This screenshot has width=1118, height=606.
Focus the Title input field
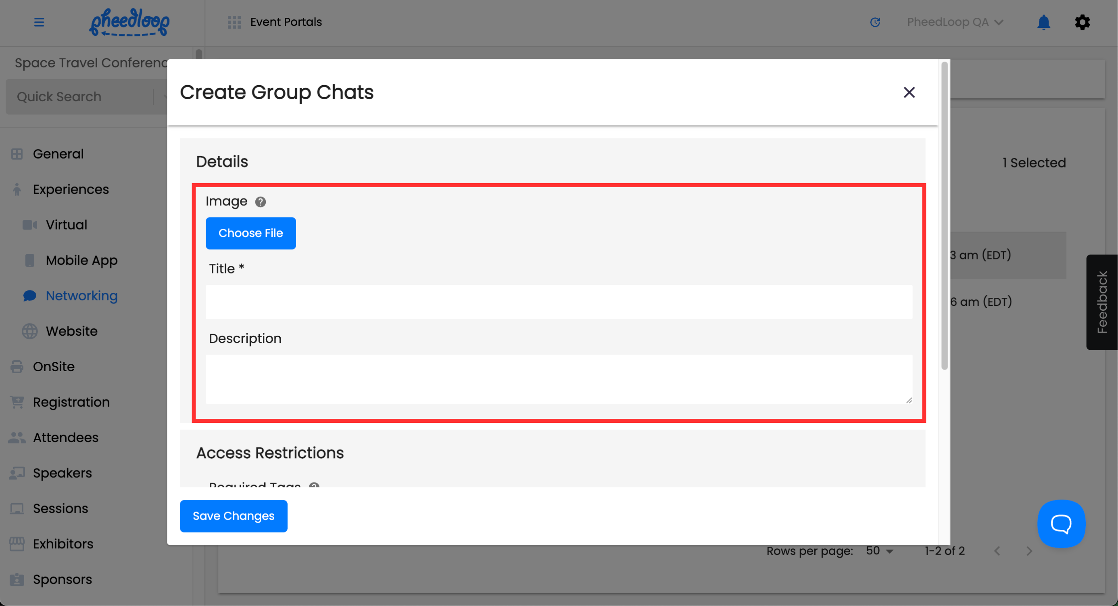(559, 302)
